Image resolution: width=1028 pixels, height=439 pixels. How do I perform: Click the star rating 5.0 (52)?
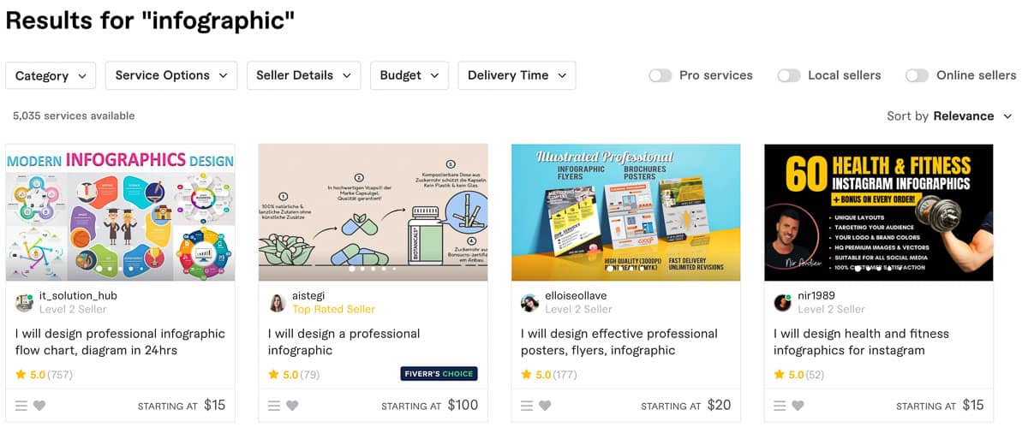coord(799,375)
